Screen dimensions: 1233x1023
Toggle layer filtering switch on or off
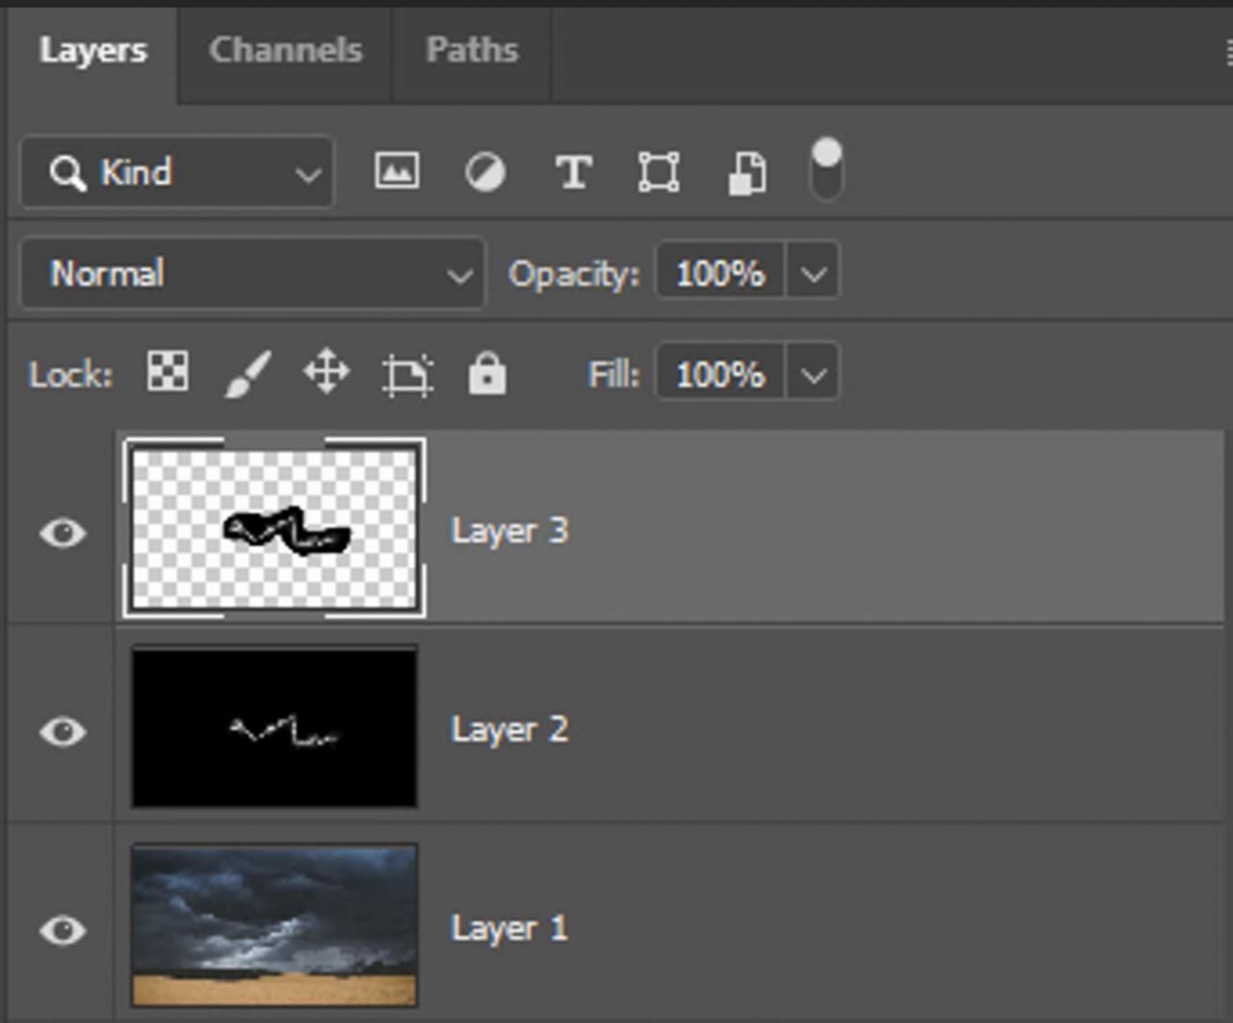(826, 170)
